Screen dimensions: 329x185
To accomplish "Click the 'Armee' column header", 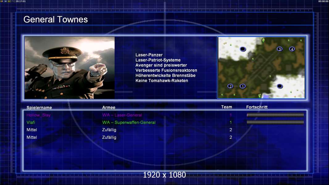I will pos(109,108).
